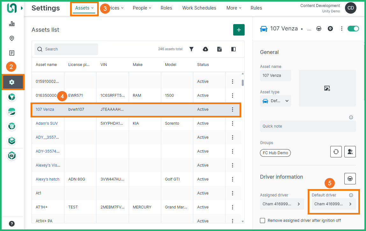Switch to the Work Schedules tab
The width and height of the screenshot is (366, 231).
[199, 8]
